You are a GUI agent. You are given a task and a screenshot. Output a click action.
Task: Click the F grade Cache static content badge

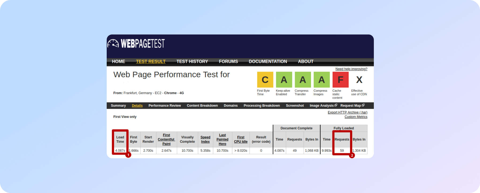pos(340,80)
